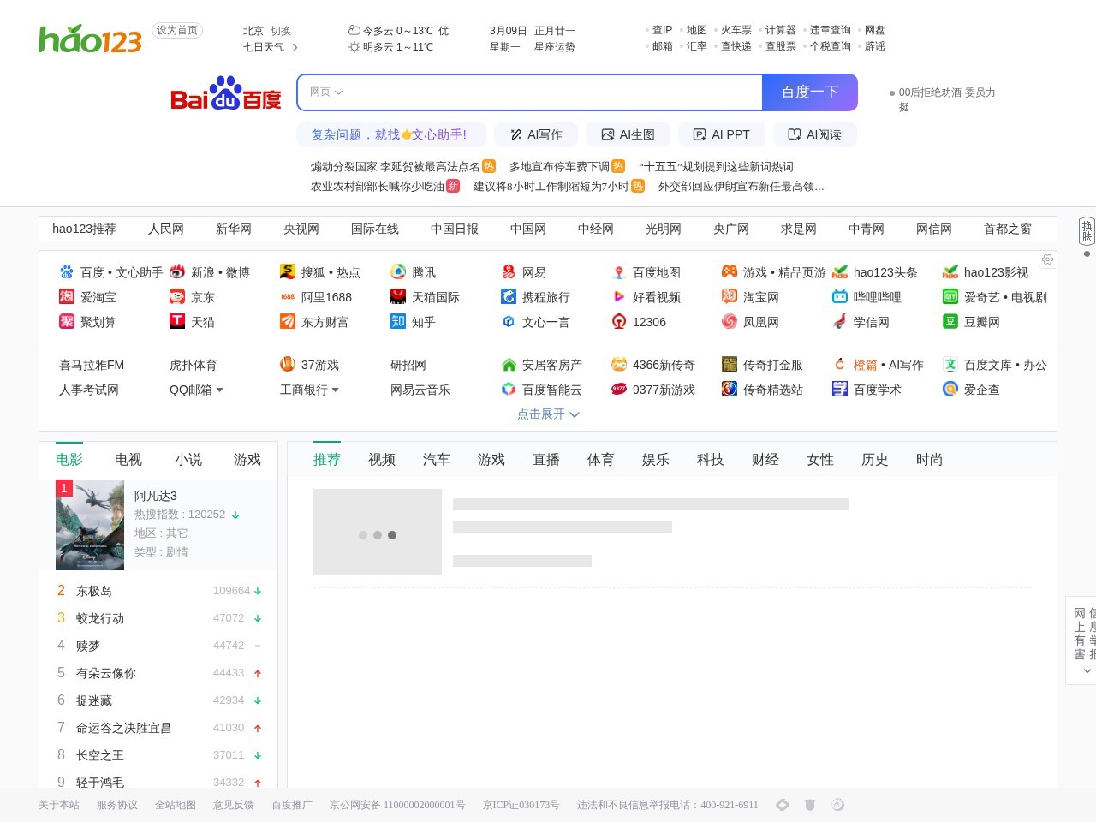This screenshot has height=822, width=1096.
Task: Click 点击展开 to show more sites
Action: (x=546, y=414)
